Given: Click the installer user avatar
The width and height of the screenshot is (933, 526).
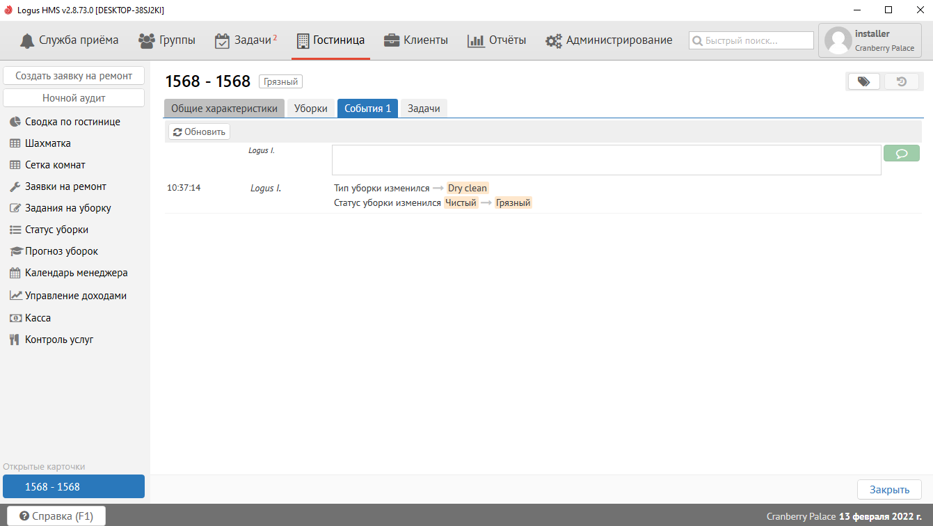Looking at the screenshot, I should tap(838, 41).
